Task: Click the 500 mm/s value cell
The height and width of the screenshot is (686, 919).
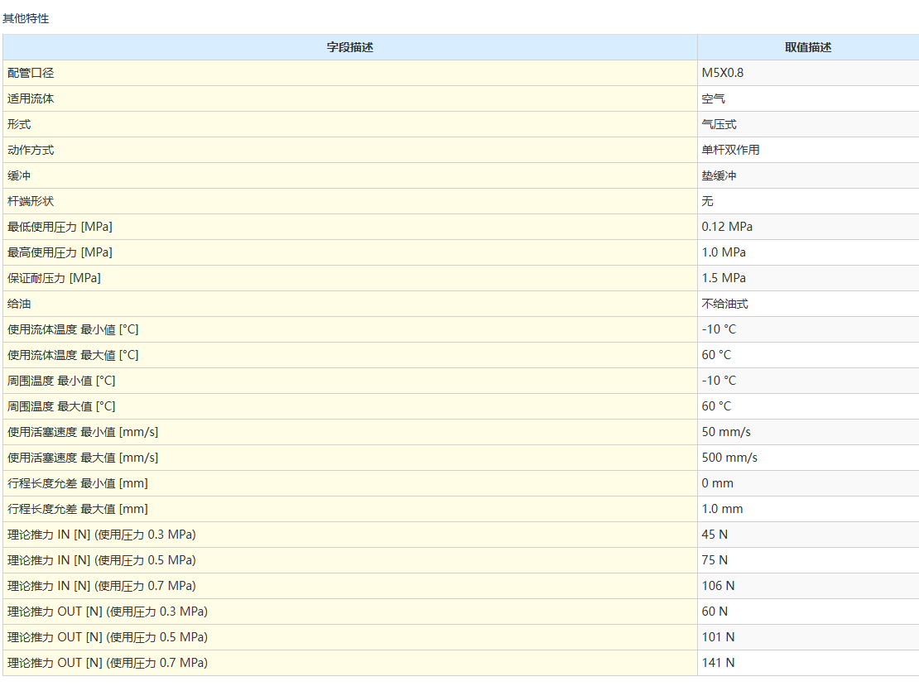Action: pos(729,458)
